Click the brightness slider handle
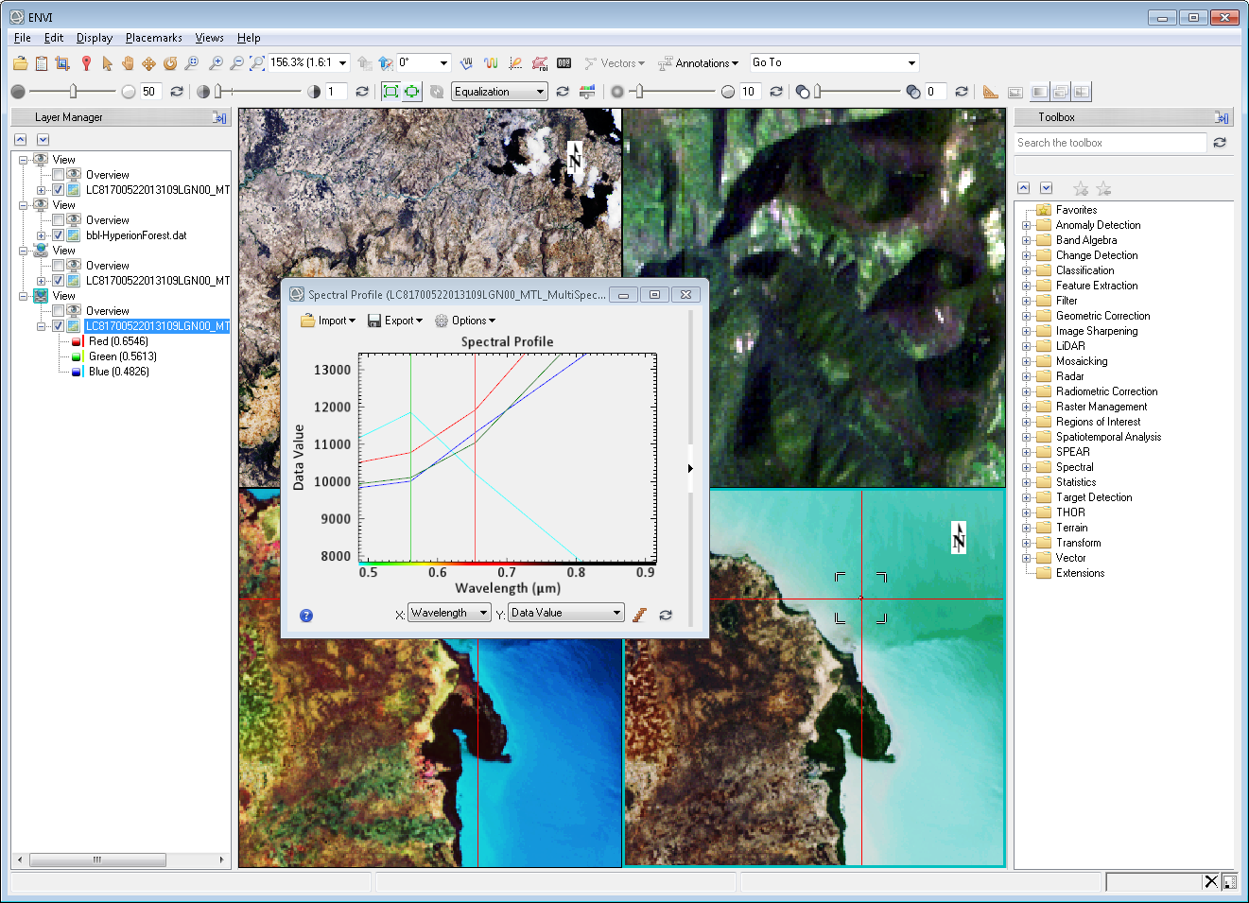Viewport: 1249px width, 903px height. click(x=73, y=92)
